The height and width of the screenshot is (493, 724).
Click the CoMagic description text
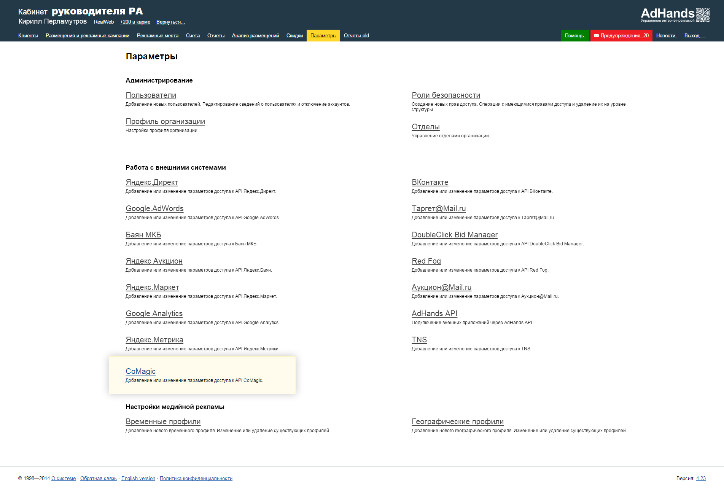[194, 380]
